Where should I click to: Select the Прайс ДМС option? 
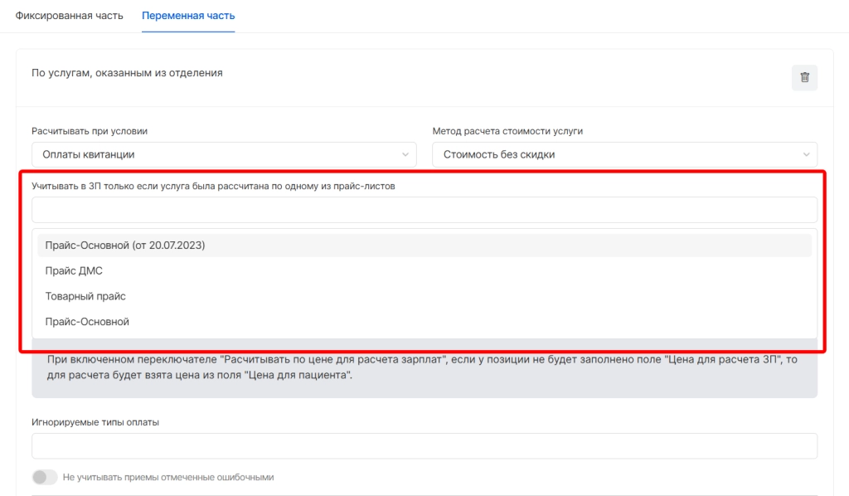74,270
